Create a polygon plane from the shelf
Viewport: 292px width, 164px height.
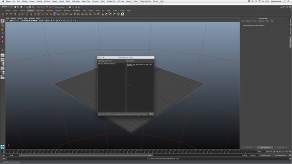tap(23, 14)
